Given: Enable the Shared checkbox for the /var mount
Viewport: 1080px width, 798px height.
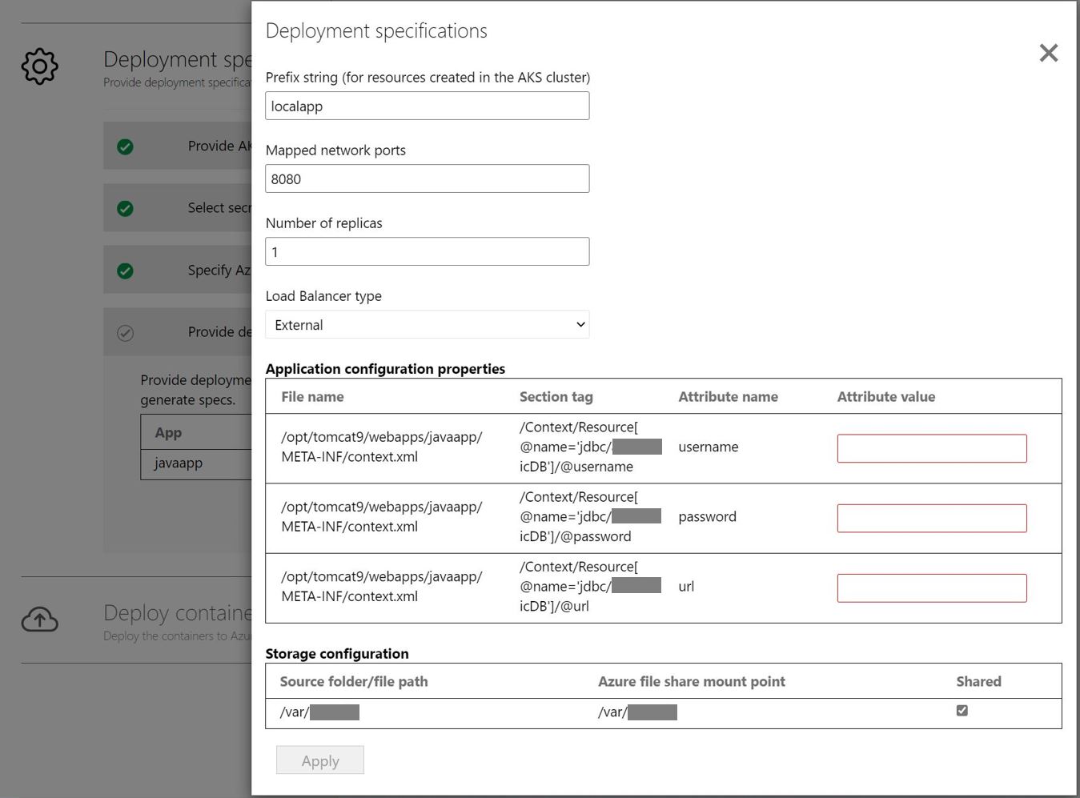Looking at the screenshot, I should (962, 710).
